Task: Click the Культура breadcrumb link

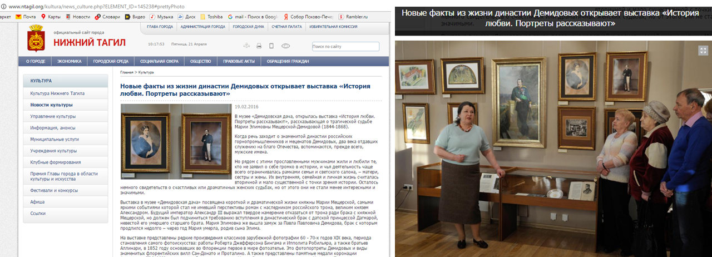Action: click(x=146, y=72)
